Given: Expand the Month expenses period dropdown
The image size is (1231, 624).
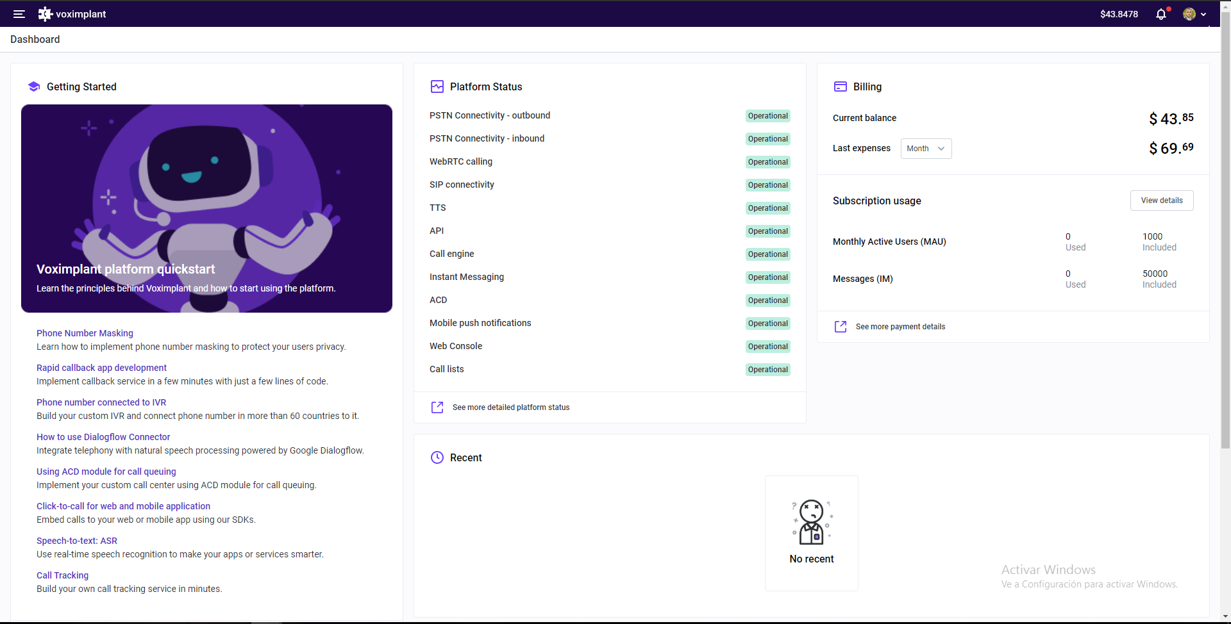Looking at the screenshot, I should pyautogui.click(x=926, y=149).
